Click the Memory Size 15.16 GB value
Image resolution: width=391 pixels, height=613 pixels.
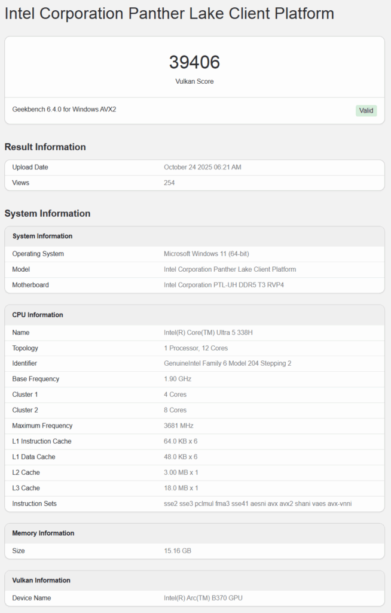(x=178, y=551)
